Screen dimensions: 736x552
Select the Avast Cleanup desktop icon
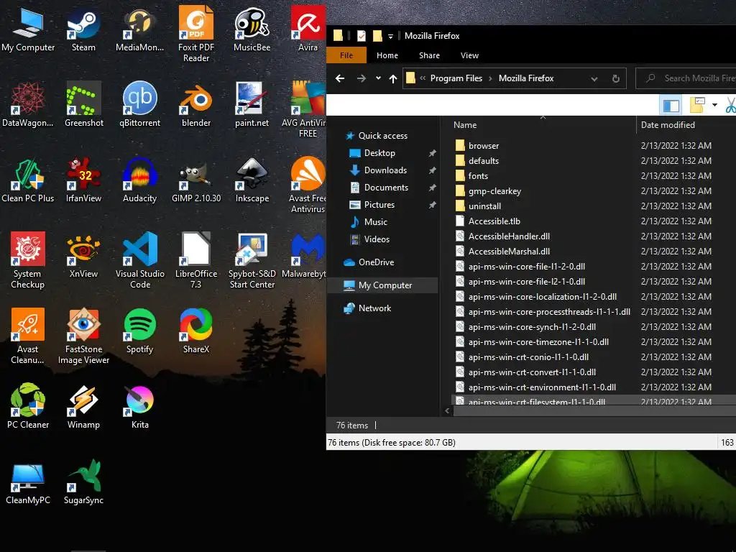(x=28, y=336)
